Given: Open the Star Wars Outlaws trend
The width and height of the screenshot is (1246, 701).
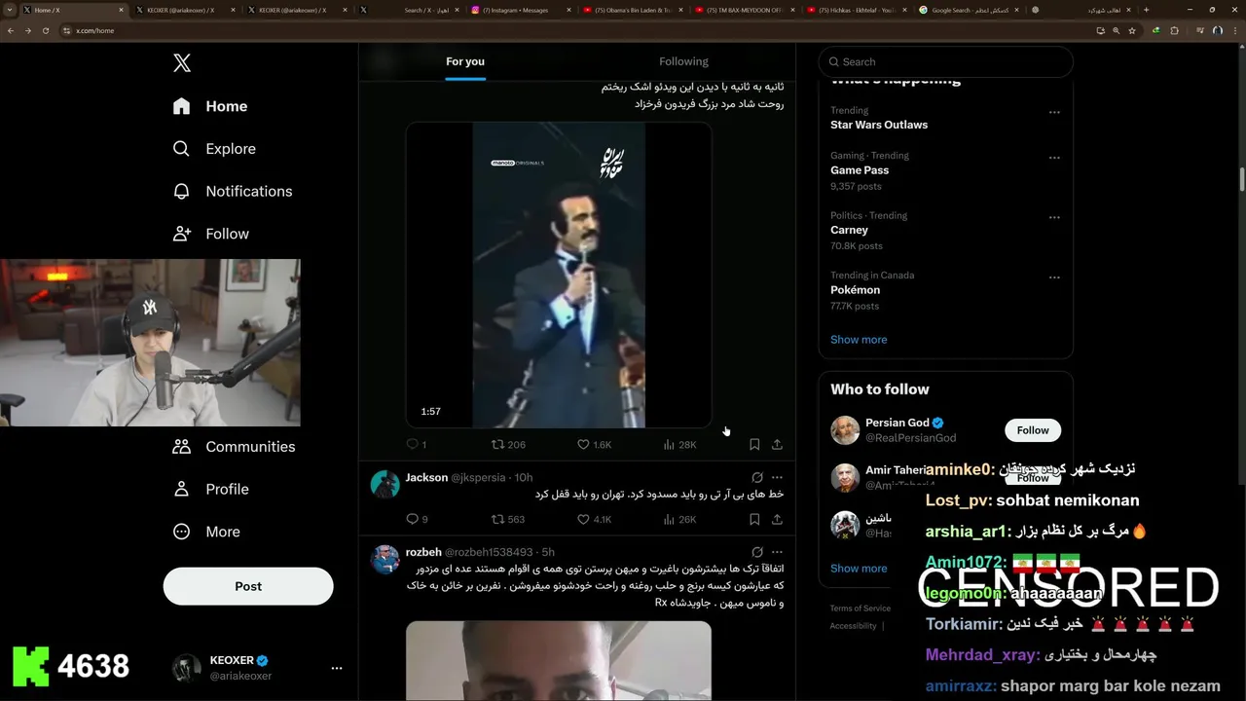Looking at the screenshot, I should click(x=879, y=125).
